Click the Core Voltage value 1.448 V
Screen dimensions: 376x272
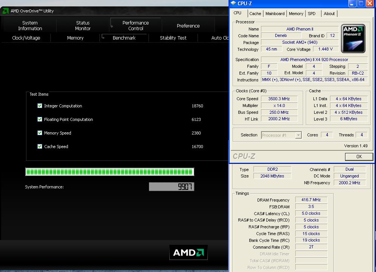[325, 49]
